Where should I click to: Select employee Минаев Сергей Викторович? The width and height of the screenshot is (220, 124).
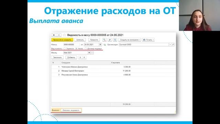point(73,71)
